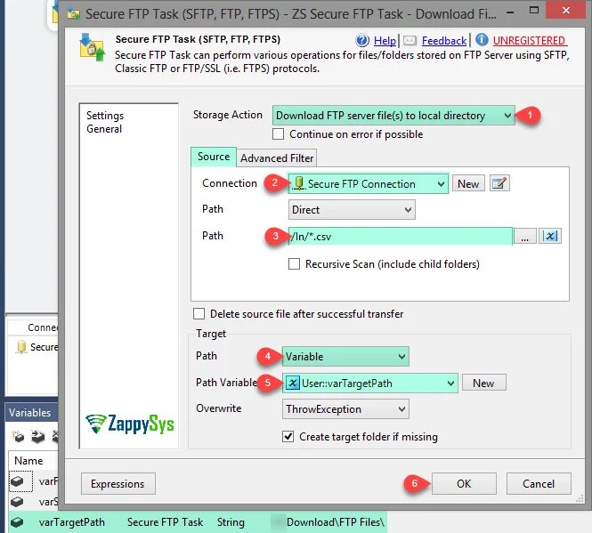Open the Storage Action dropdown
The width and height of the screenshot is (592, 533).
pyautogui.click(x=393, y=115)
